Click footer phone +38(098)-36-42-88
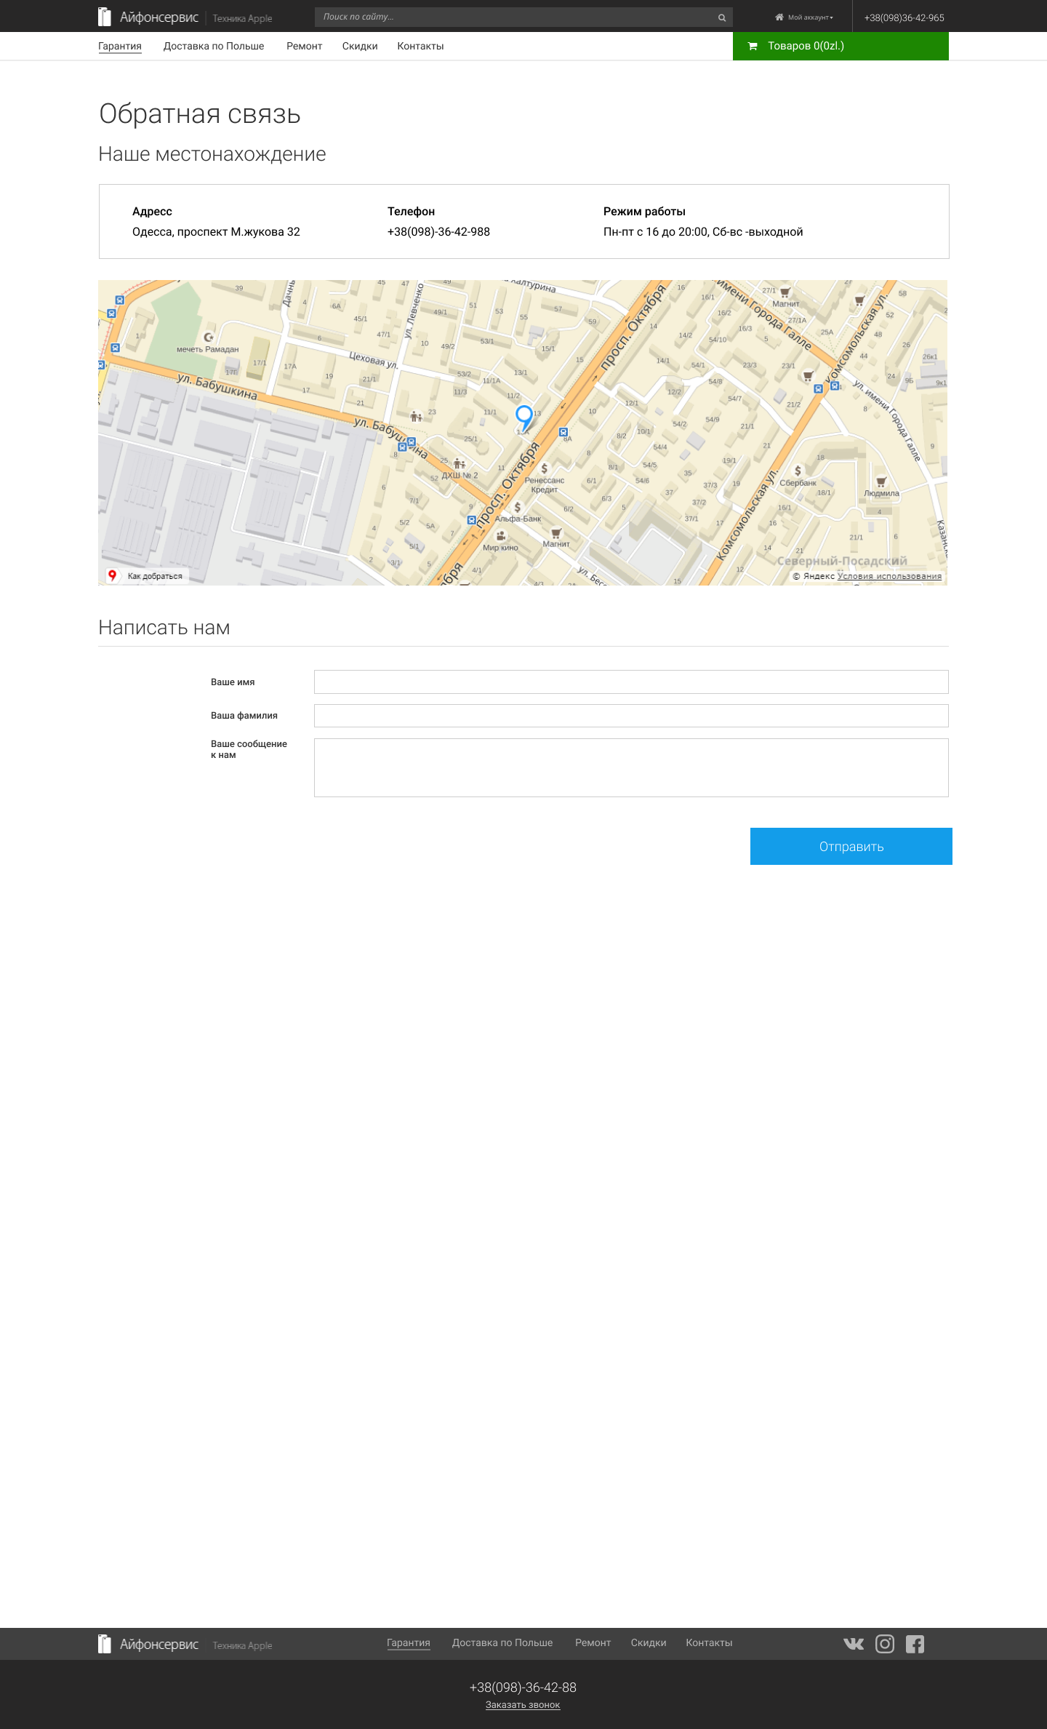This screenshot has width=1047, height=1729. 523,1687
